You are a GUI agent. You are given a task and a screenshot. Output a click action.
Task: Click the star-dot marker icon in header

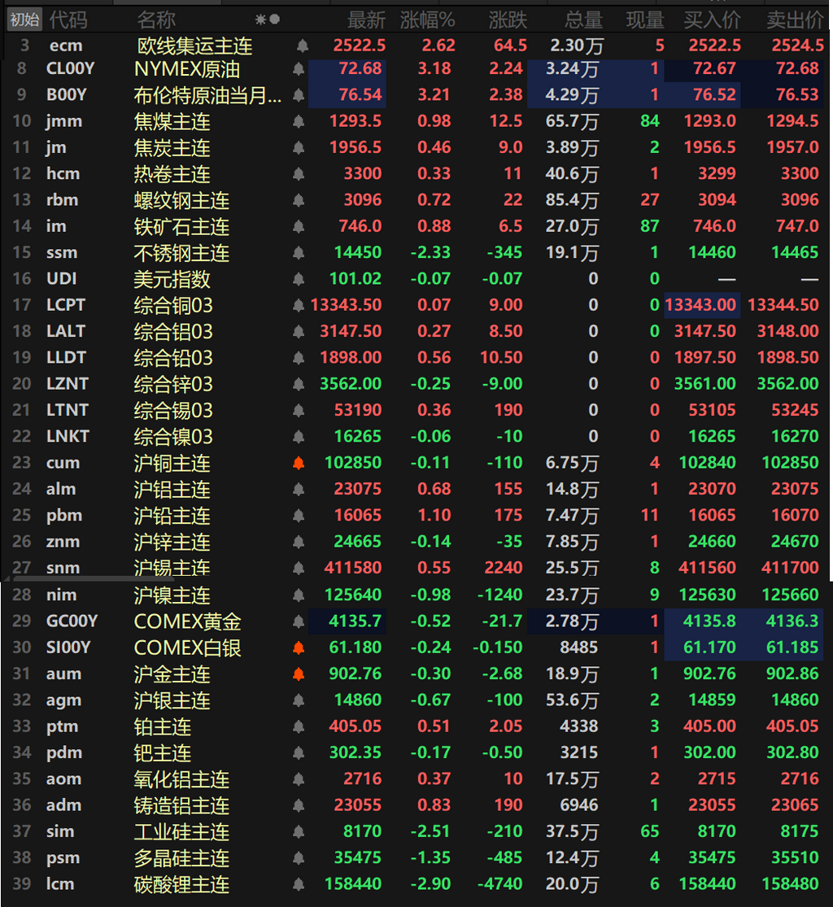click(268, 20)
